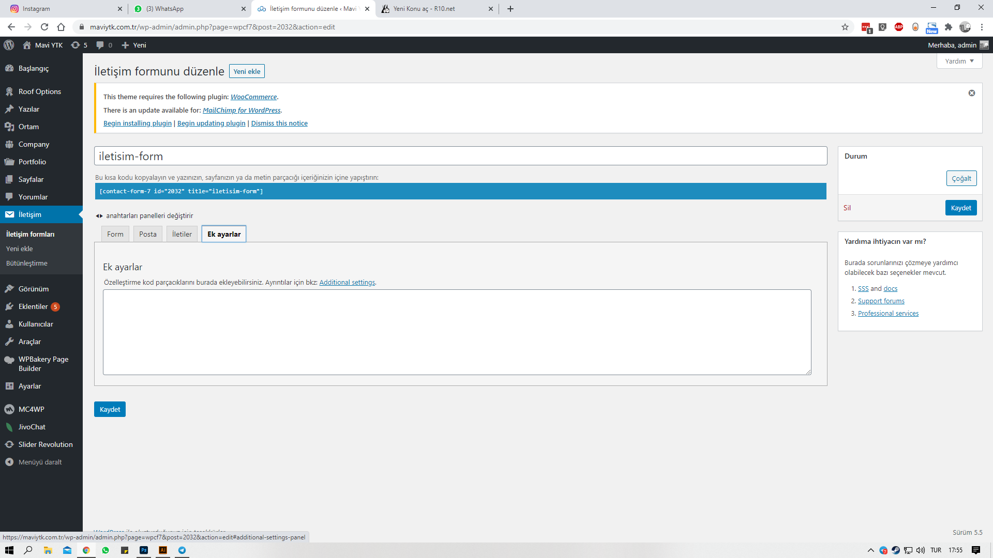Open Yeni ekle submenu link
The height and width of the screenshot is (558, 993).
[19, 249]
